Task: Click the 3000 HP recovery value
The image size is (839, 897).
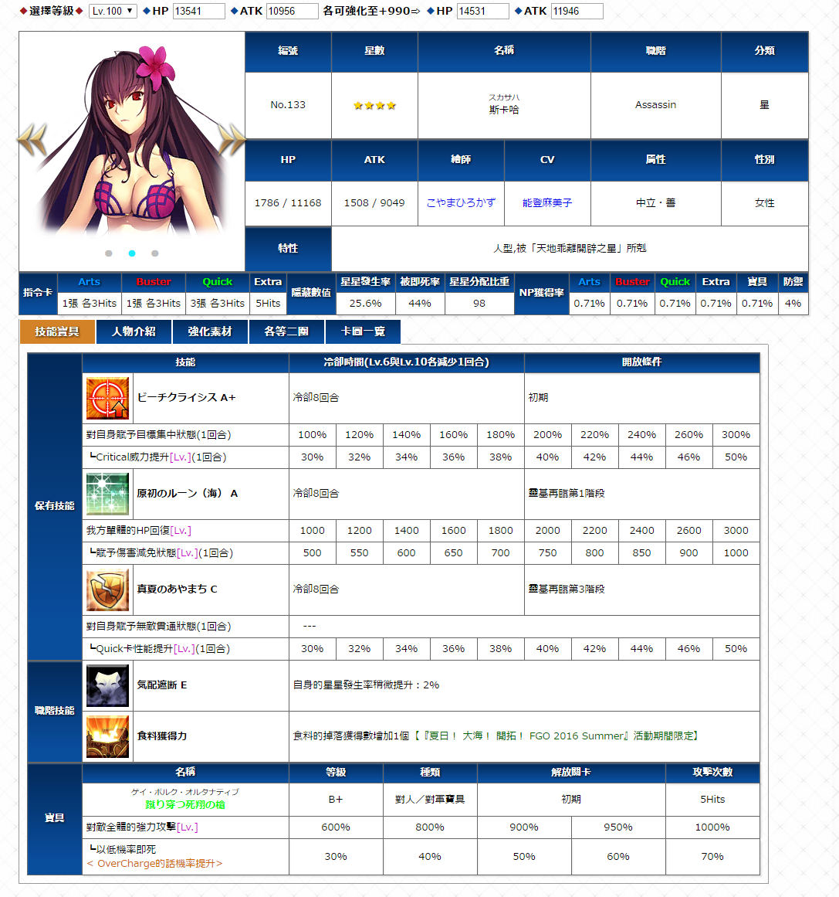Action: coord(736,530)
